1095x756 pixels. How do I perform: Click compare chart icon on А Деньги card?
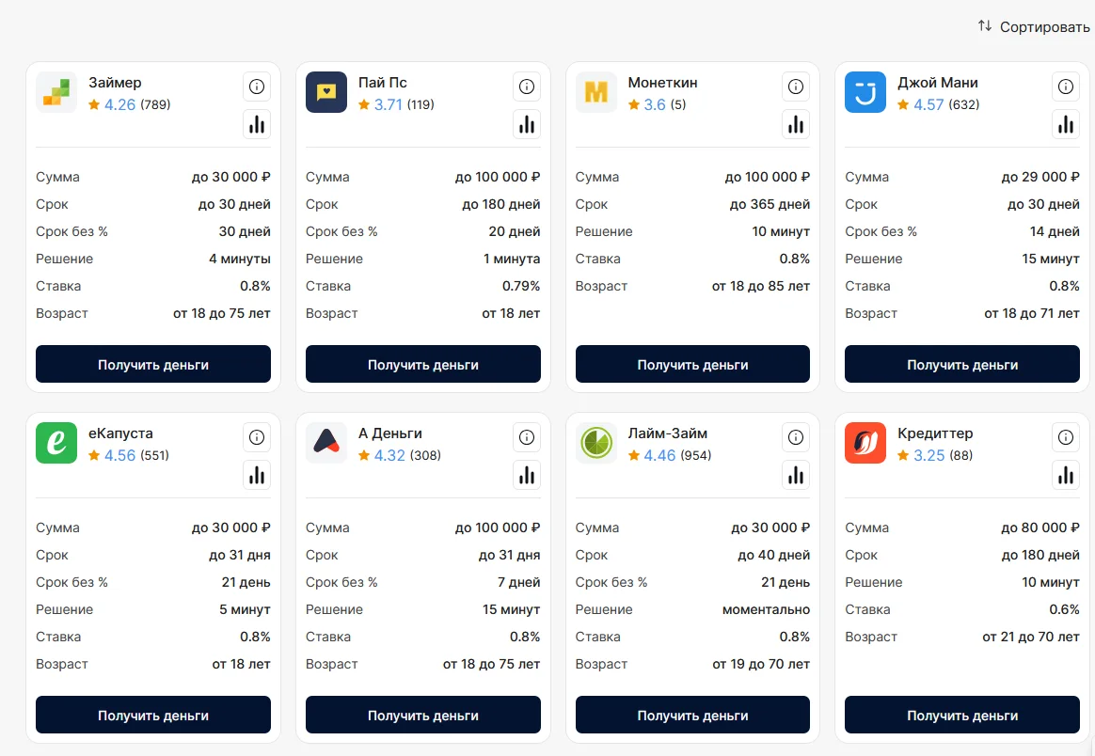pos(527,475)
